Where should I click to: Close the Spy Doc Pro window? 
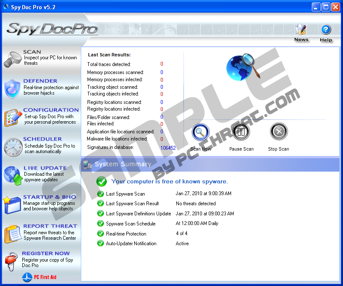335,7
